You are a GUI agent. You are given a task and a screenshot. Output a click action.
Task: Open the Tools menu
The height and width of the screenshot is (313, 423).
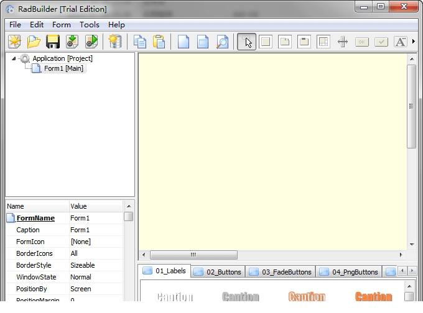point(89,25)
